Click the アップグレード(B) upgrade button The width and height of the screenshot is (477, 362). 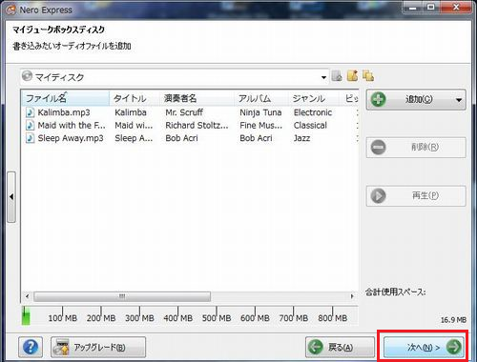click(98, 347)
